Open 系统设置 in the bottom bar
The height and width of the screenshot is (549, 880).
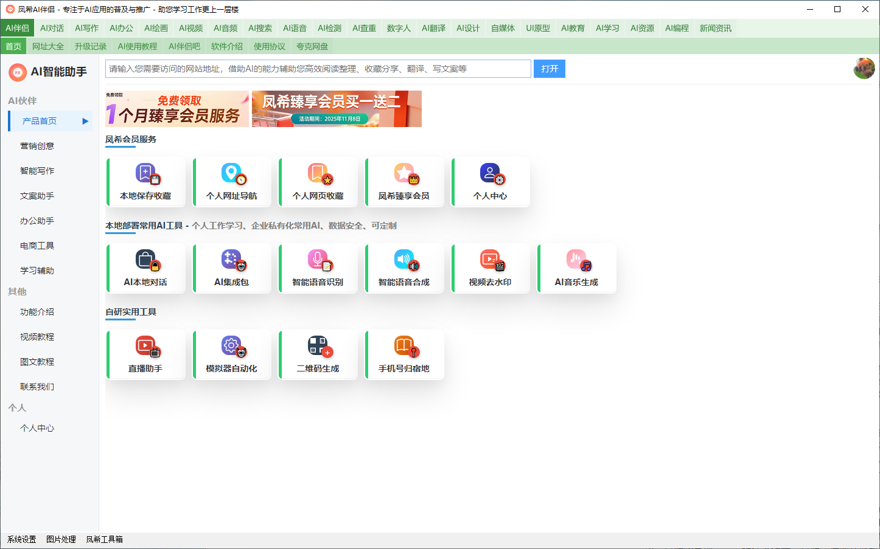point(22,539)
